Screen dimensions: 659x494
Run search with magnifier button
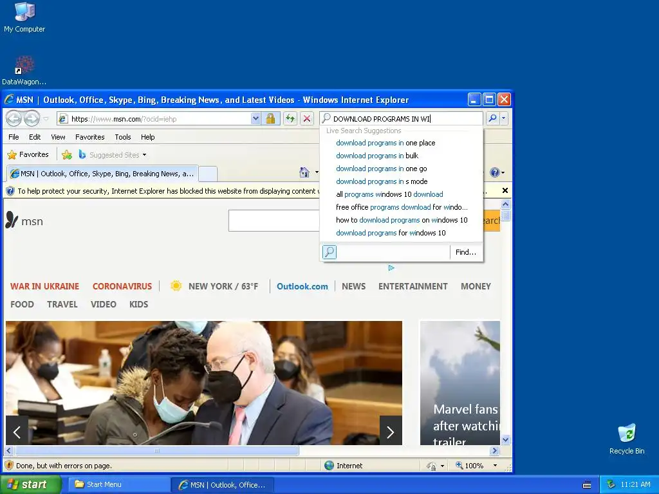point(492,119)
